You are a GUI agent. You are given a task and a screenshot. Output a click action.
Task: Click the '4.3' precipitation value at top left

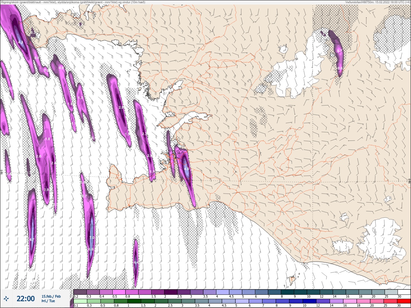(21, 42)
